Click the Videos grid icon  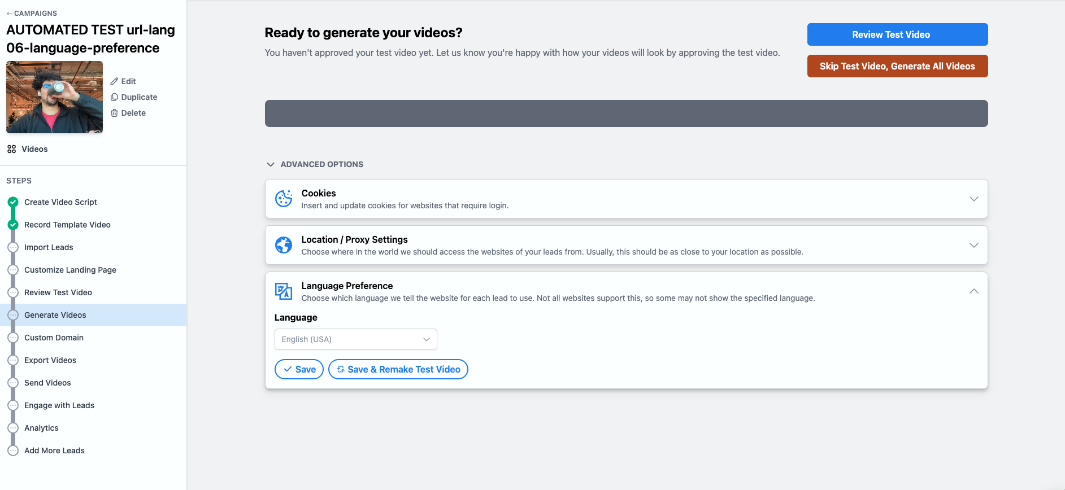tap(11, 149)
